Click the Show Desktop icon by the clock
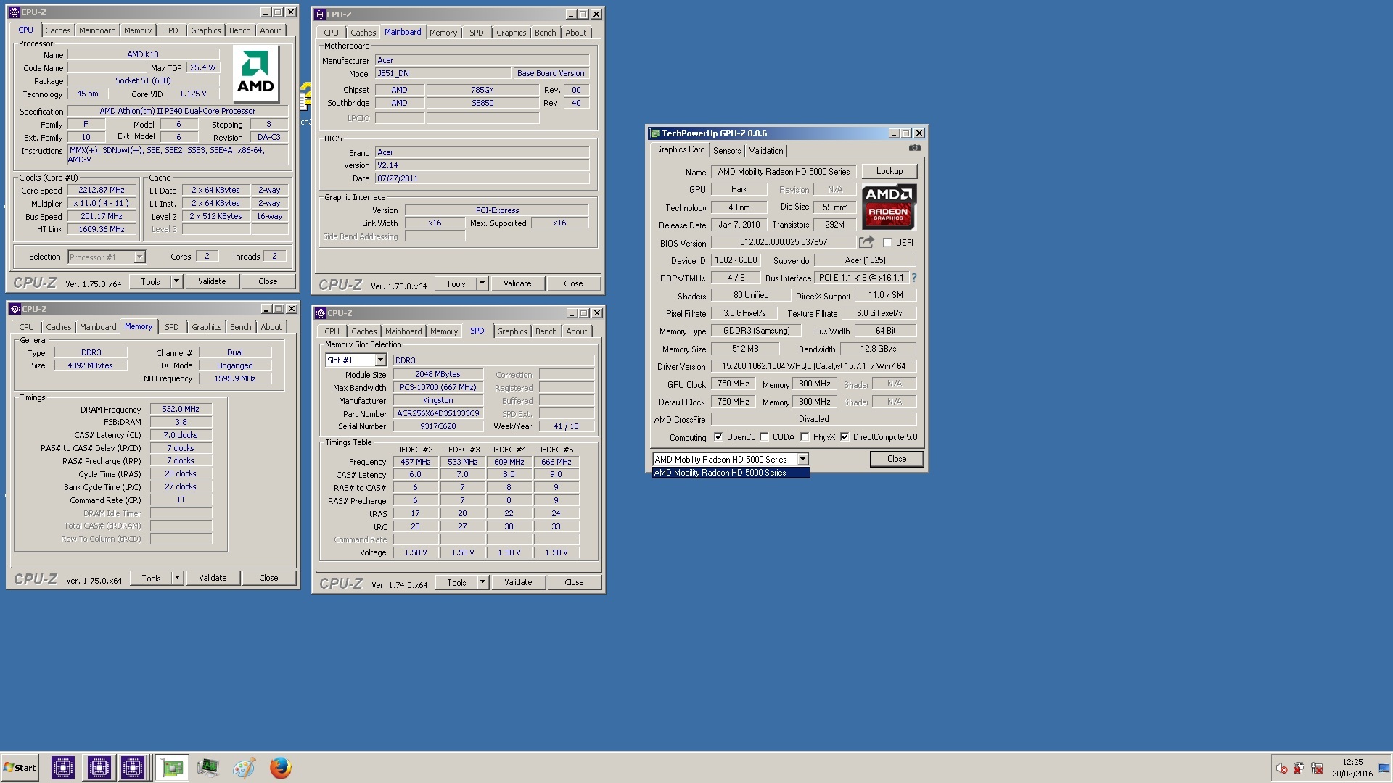The image size is (1393, 783). pyautogui.click(x=1385, y=768)
